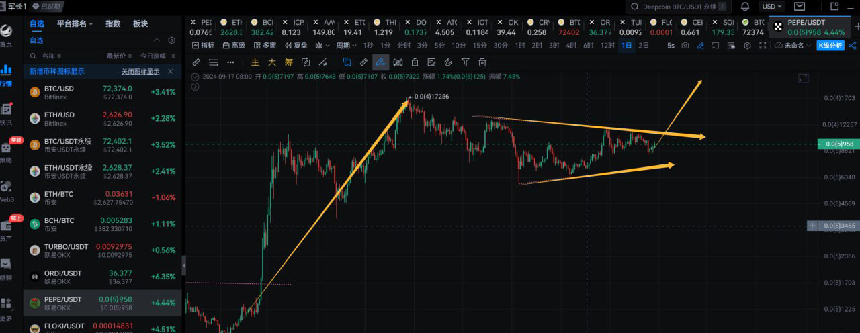Collapse the 自选 list chevron
The width and height of the screenshot is (860, 333).
point(157,40)
